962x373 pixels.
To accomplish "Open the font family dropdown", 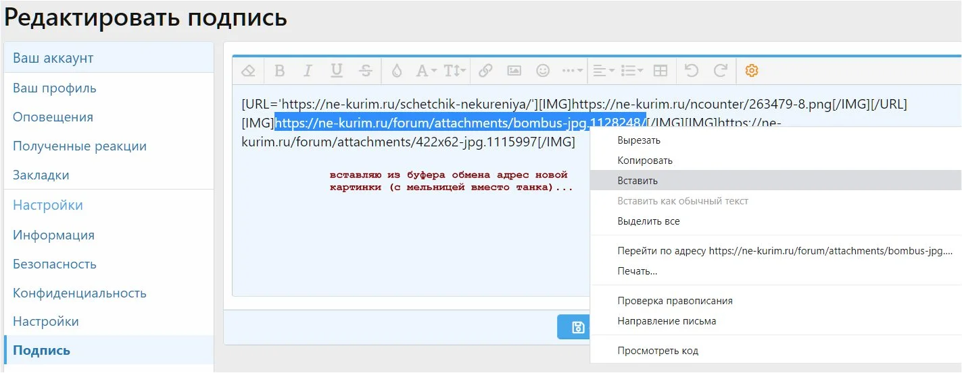I will click(x=426, y=70).
